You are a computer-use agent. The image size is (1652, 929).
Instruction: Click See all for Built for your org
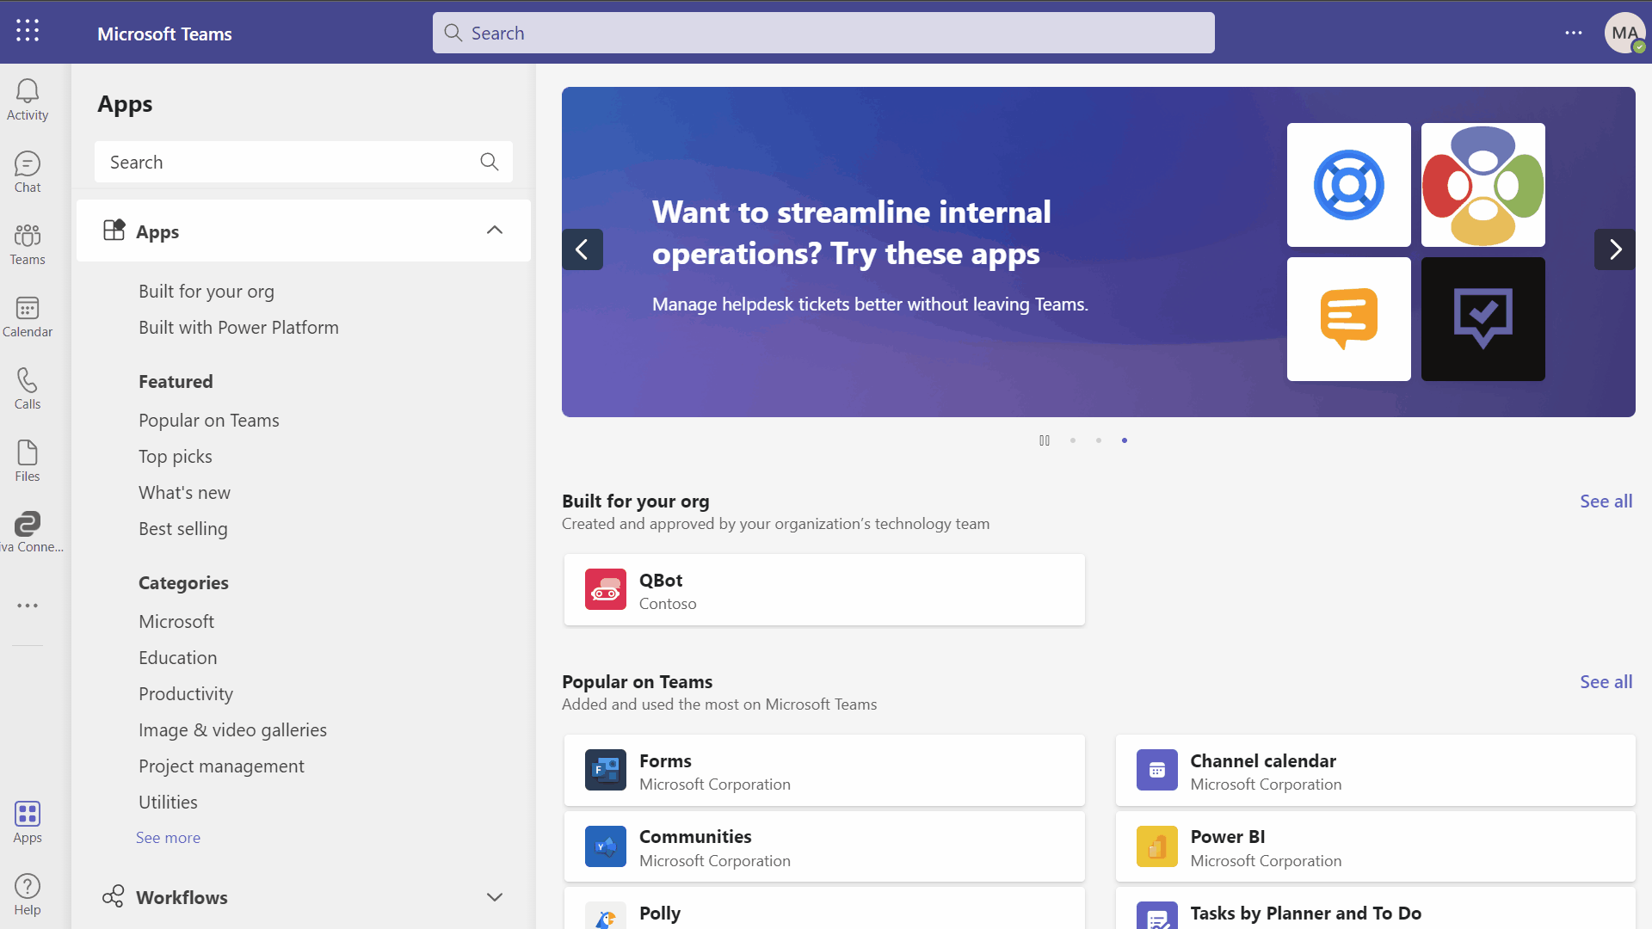click(1606, 501)
